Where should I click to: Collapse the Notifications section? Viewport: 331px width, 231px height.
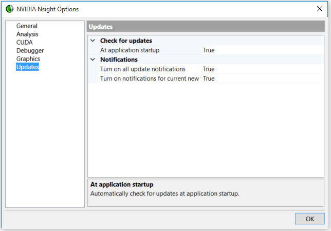[93, 60]
